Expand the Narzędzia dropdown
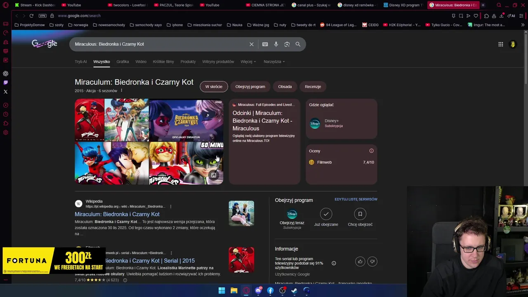Image resolution: width=528 pixels, height=297 pixels. pos(274,61)
